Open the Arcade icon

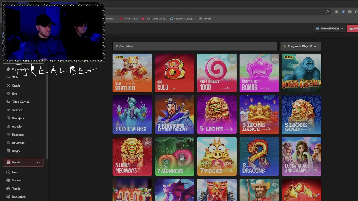8,126
